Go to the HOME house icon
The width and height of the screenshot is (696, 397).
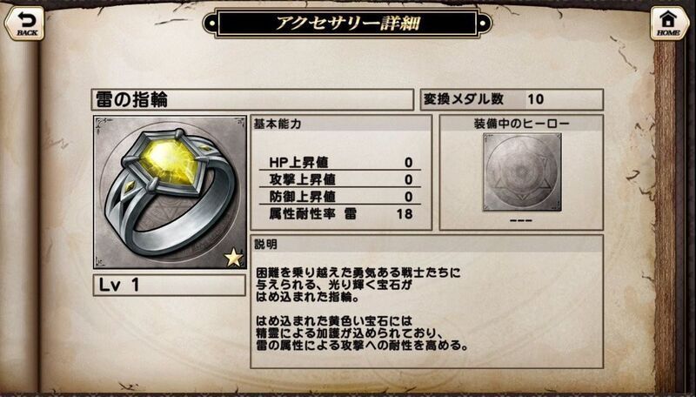[x=669, y=24]
